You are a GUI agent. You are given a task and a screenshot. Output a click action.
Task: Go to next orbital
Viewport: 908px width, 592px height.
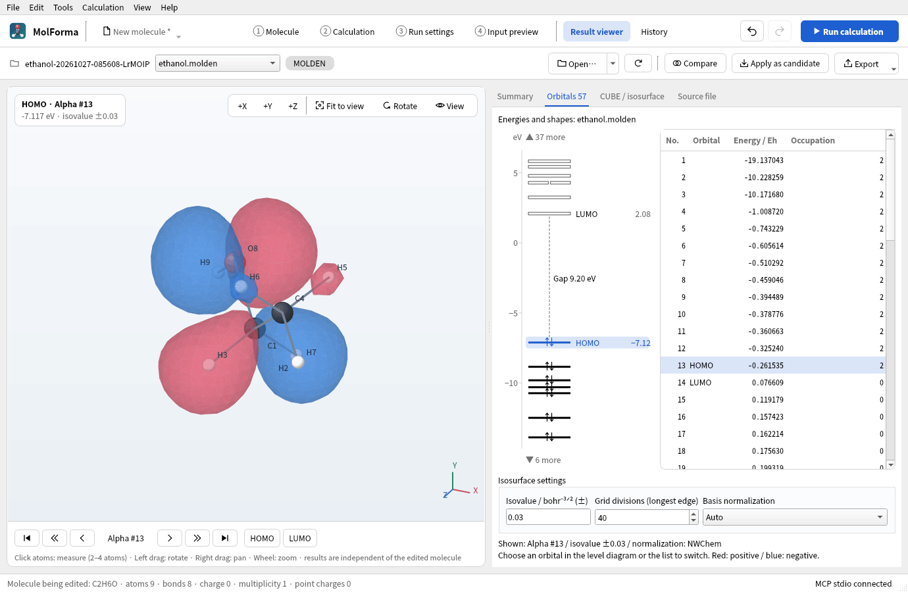[x=170, y=538]
